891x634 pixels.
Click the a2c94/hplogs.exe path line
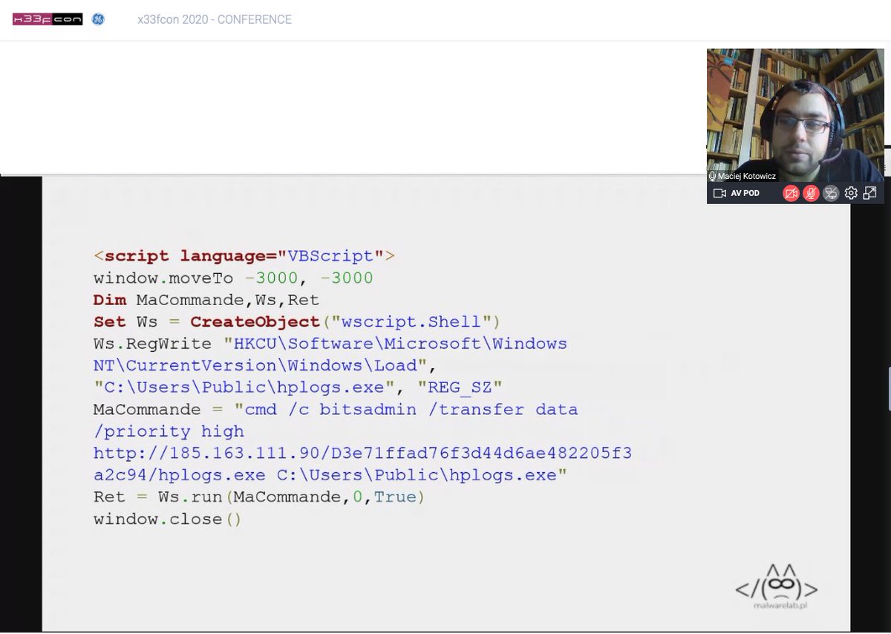pos(330,475)
